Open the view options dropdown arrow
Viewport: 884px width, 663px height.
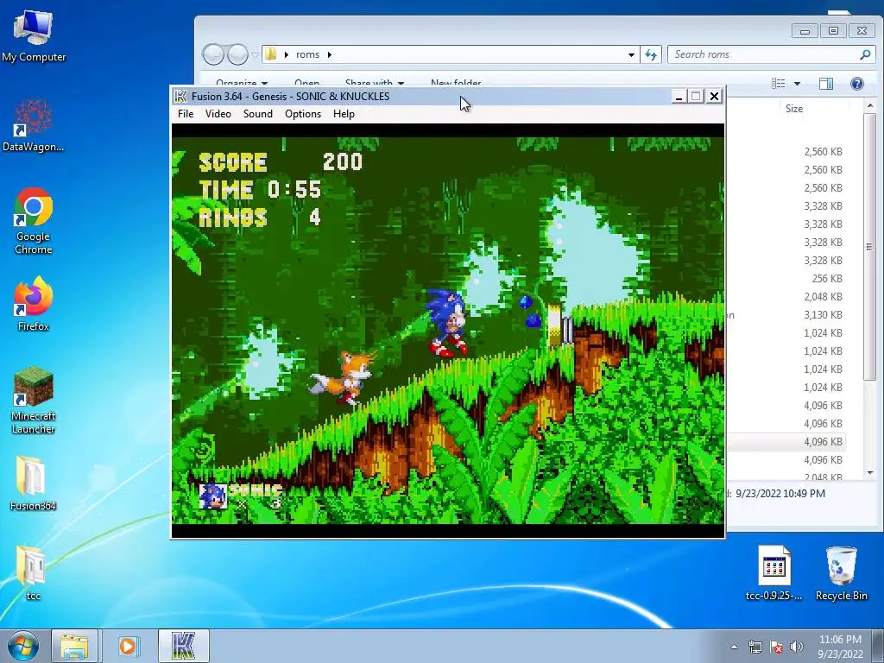797,84
